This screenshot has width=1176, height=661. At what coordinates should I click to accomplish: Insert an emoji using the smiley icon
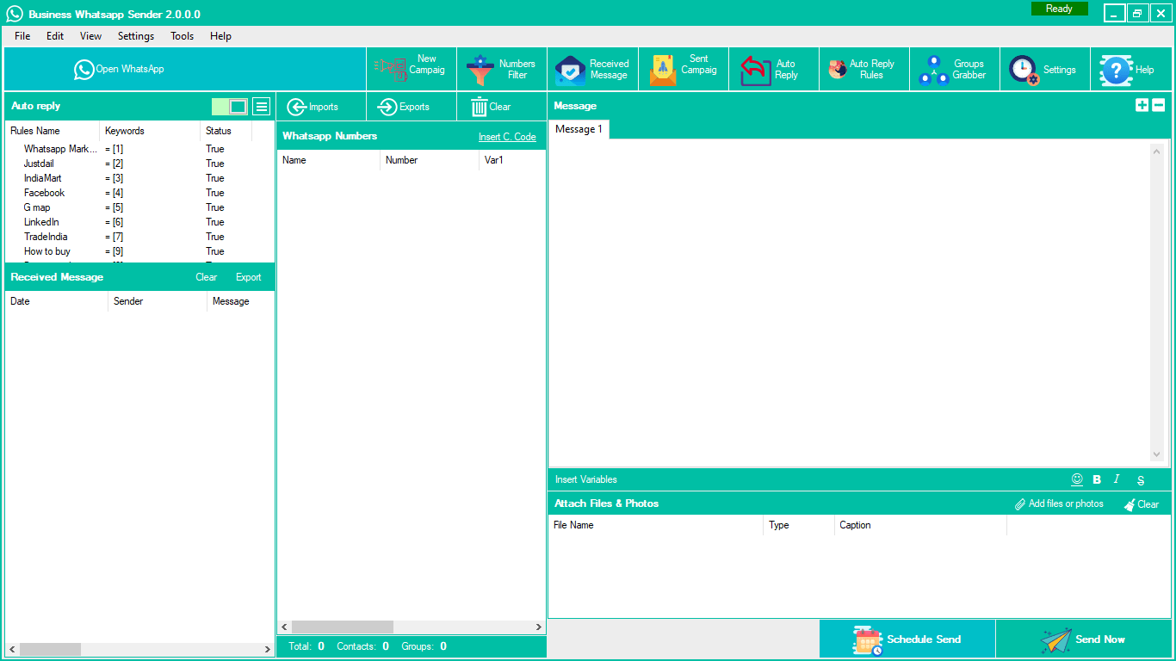pyautogui.click(x=1076, y=479)
